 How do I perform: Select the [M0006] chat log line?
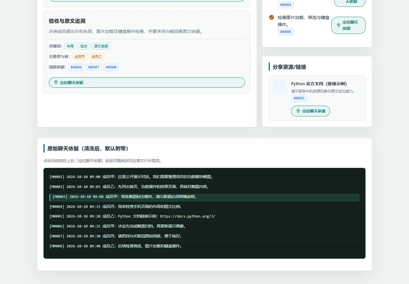[204, 226]
